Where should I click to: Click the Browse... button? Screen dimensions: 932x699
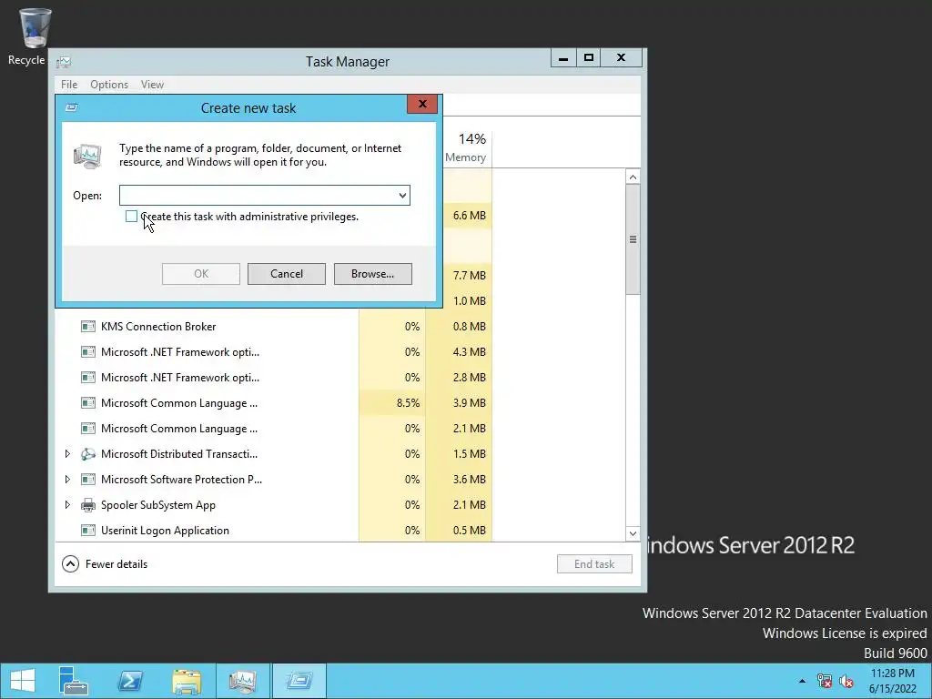pyautogui.click(x=372, y=274)
